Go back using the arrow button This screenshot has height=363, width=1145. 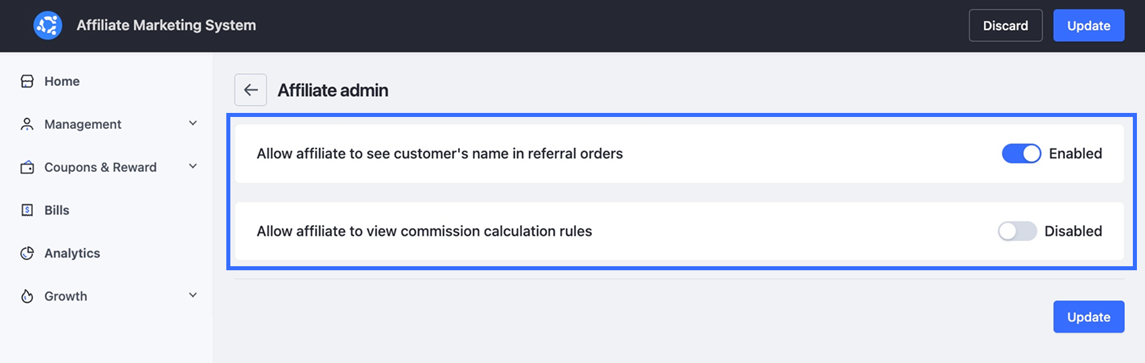point(251,90)
